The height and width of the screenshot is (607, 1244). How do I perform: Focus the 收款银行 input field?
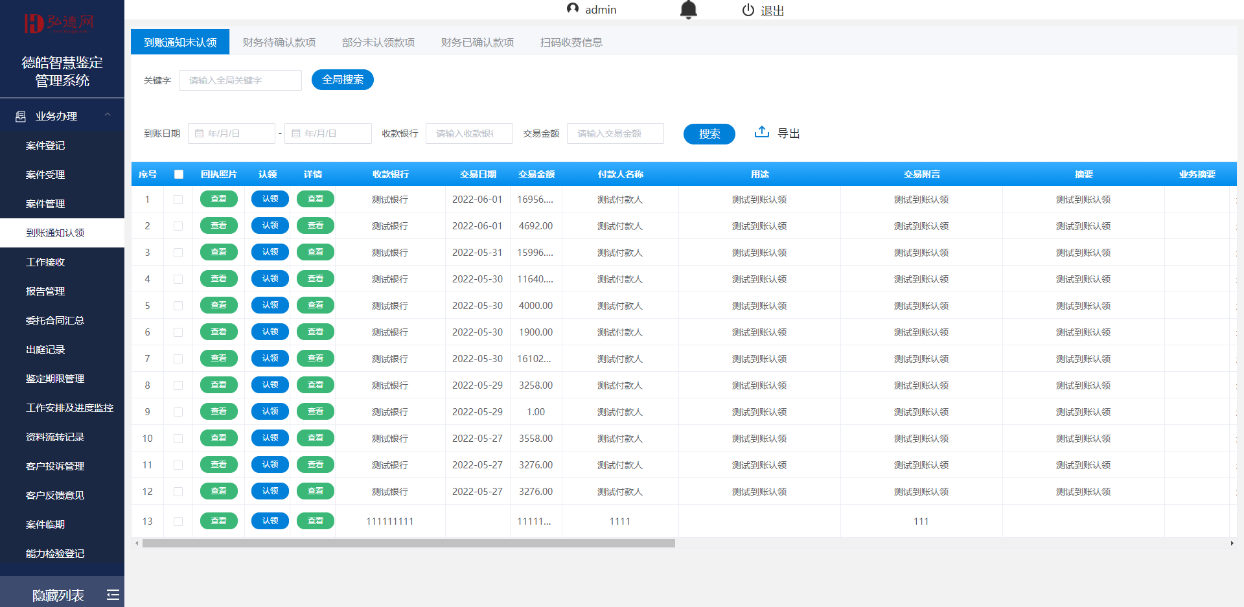[469, 133]
